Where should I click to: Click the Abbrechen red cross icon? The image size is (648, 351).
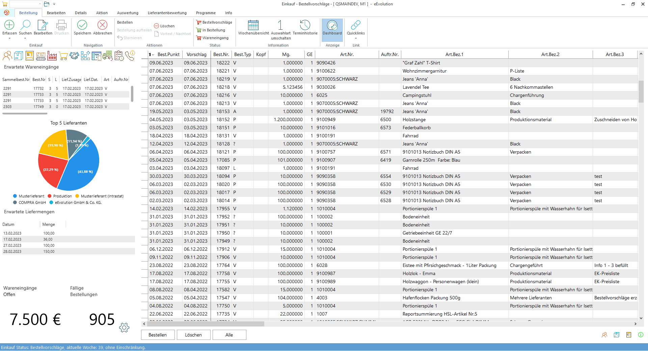click(102, 25)
